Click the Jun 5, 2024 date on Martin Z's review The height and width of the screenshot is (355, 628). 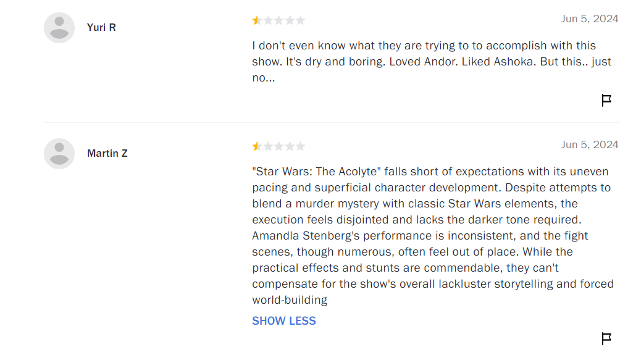[589, 145]
